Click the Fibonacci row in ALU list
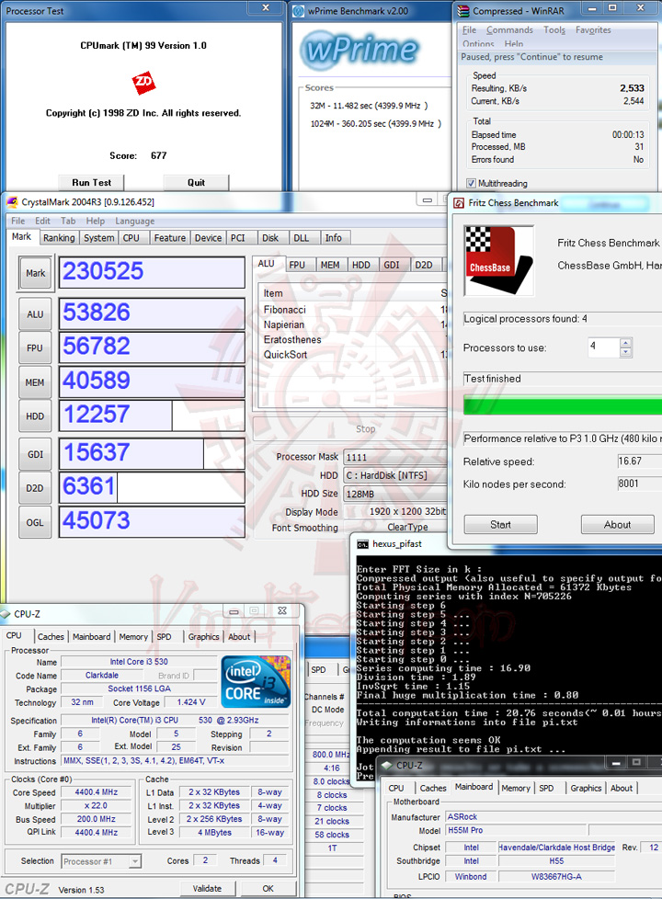 click(x=353, y=310)
